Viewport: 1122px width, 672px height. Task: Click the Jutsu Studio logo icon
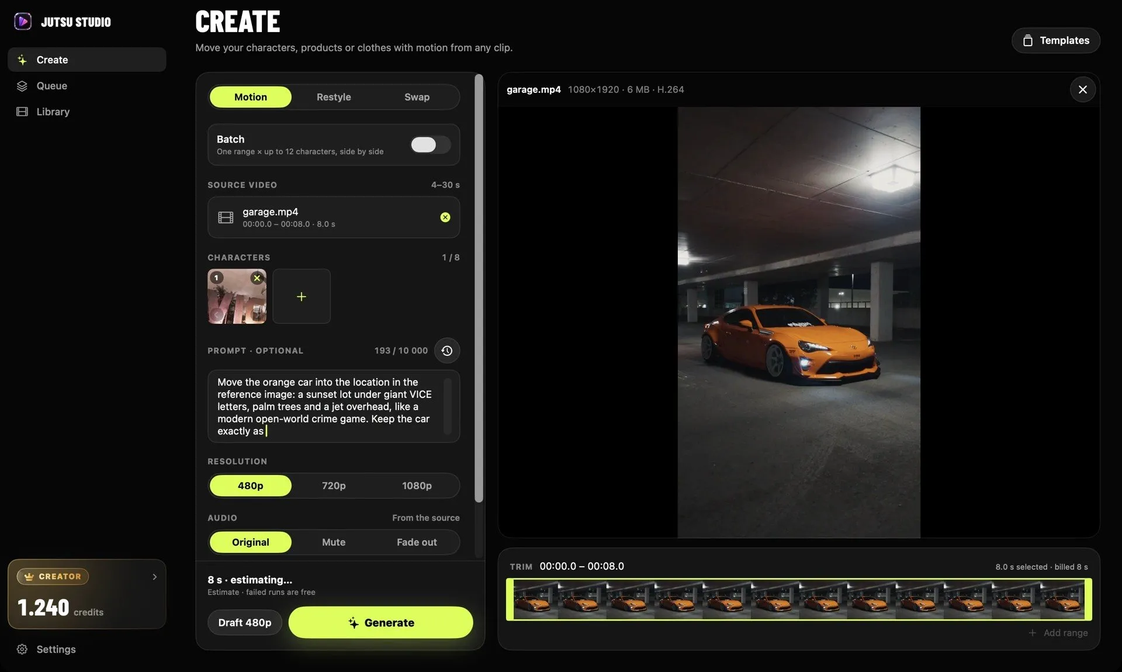point(22,22)
